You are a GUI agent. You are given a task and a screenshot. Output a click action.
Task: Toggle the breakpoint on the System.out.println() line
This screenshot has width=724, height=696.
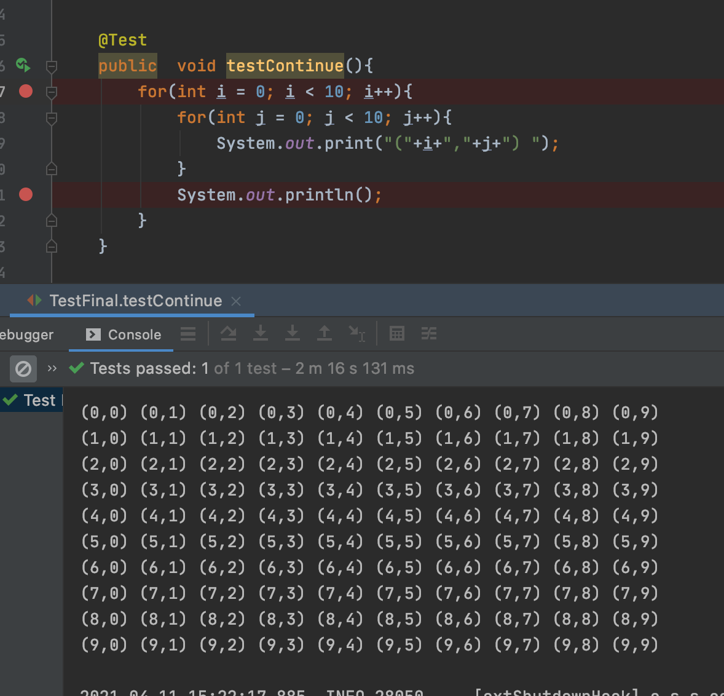26,194
